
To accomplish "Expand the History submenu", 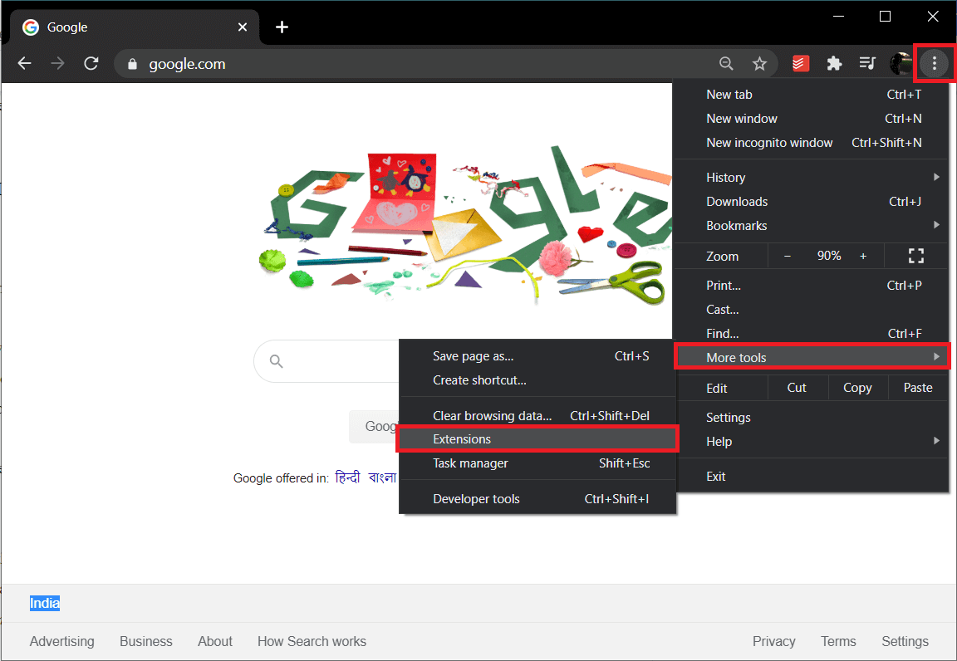I will pos(725,177).
